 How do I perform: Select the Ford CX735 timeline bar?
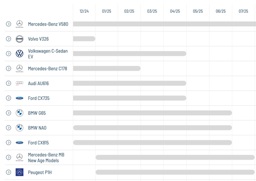pyautogui.click(x=130, y=98)
